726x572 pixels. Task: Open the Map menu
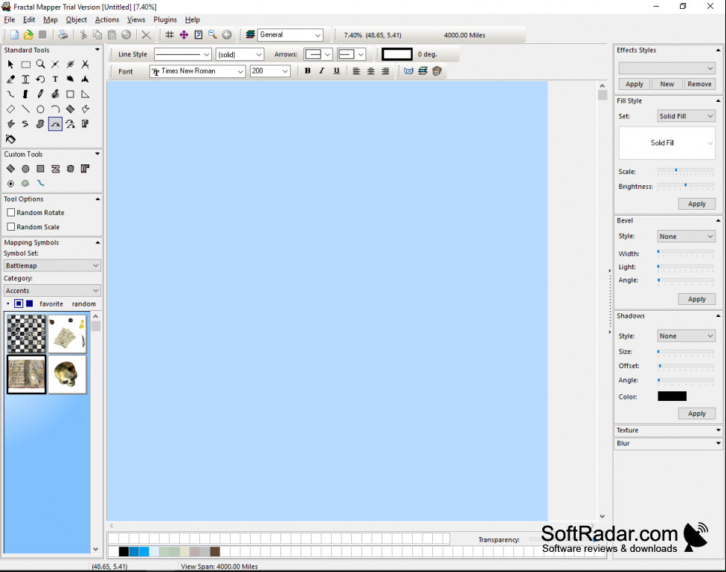[51, 19]
